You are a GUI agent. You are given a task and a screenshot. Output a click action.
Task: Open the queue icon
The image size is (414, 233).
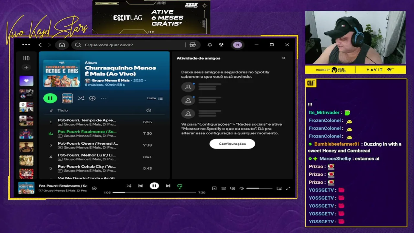coord(223,188)
